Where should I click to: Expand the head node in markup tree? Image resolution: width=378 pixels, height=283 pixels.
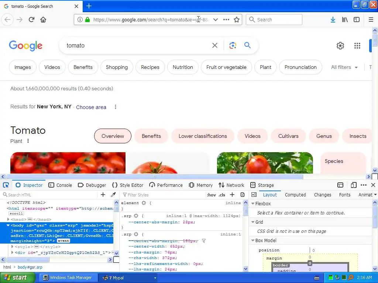pyautogui.click(x=8, y=219)
